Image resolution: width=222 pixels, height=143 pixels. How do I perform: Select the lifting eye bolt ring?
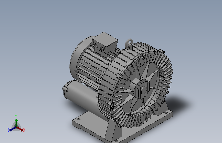[x=129, y=43]
